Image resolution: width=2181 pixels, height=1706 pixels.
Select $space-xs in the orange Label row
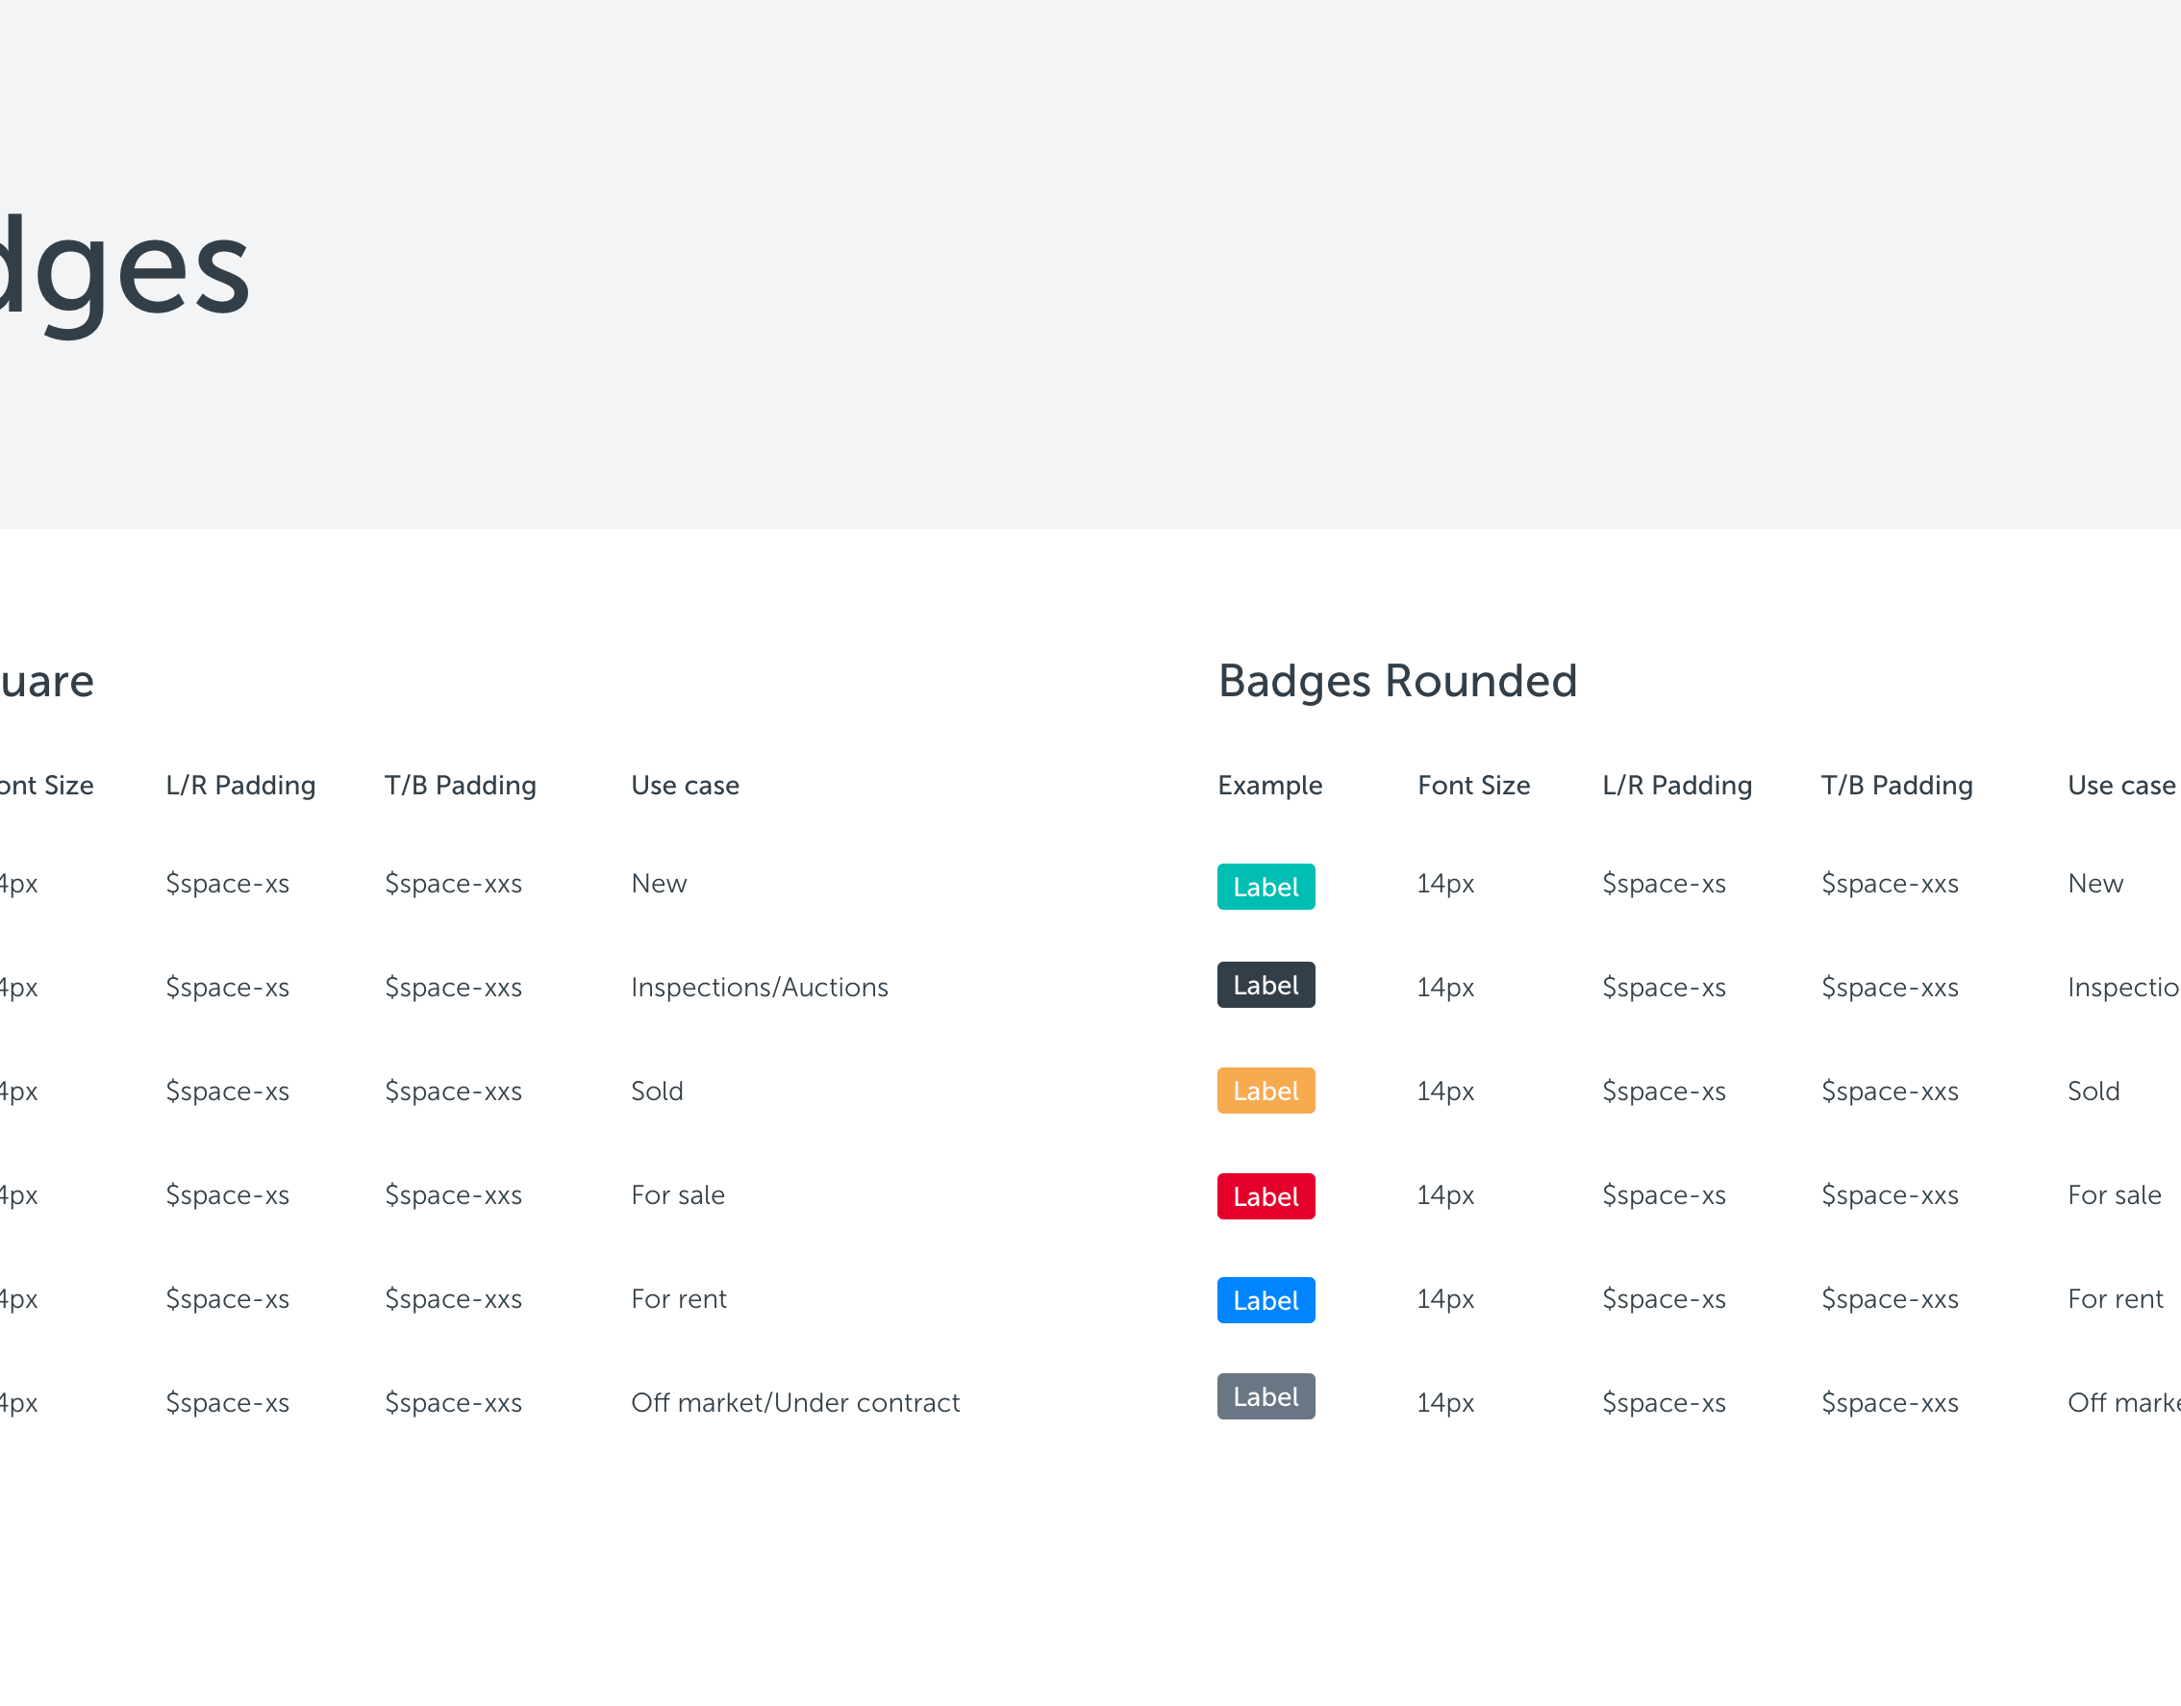pyautogui.click(x=1664, y=1091)
